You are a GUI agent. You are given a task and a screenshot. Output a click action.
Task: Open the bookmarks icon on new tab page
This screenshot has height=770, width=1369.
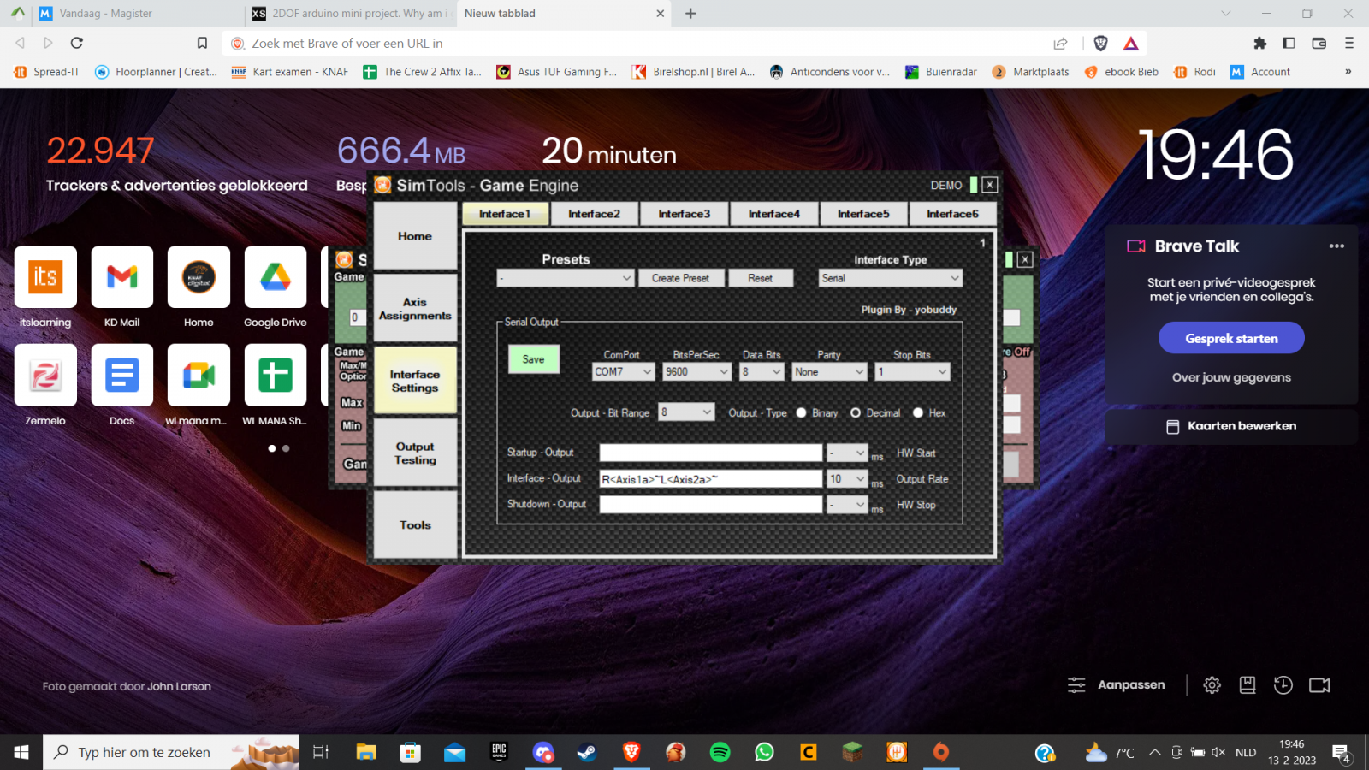(x=1248, y=685)
